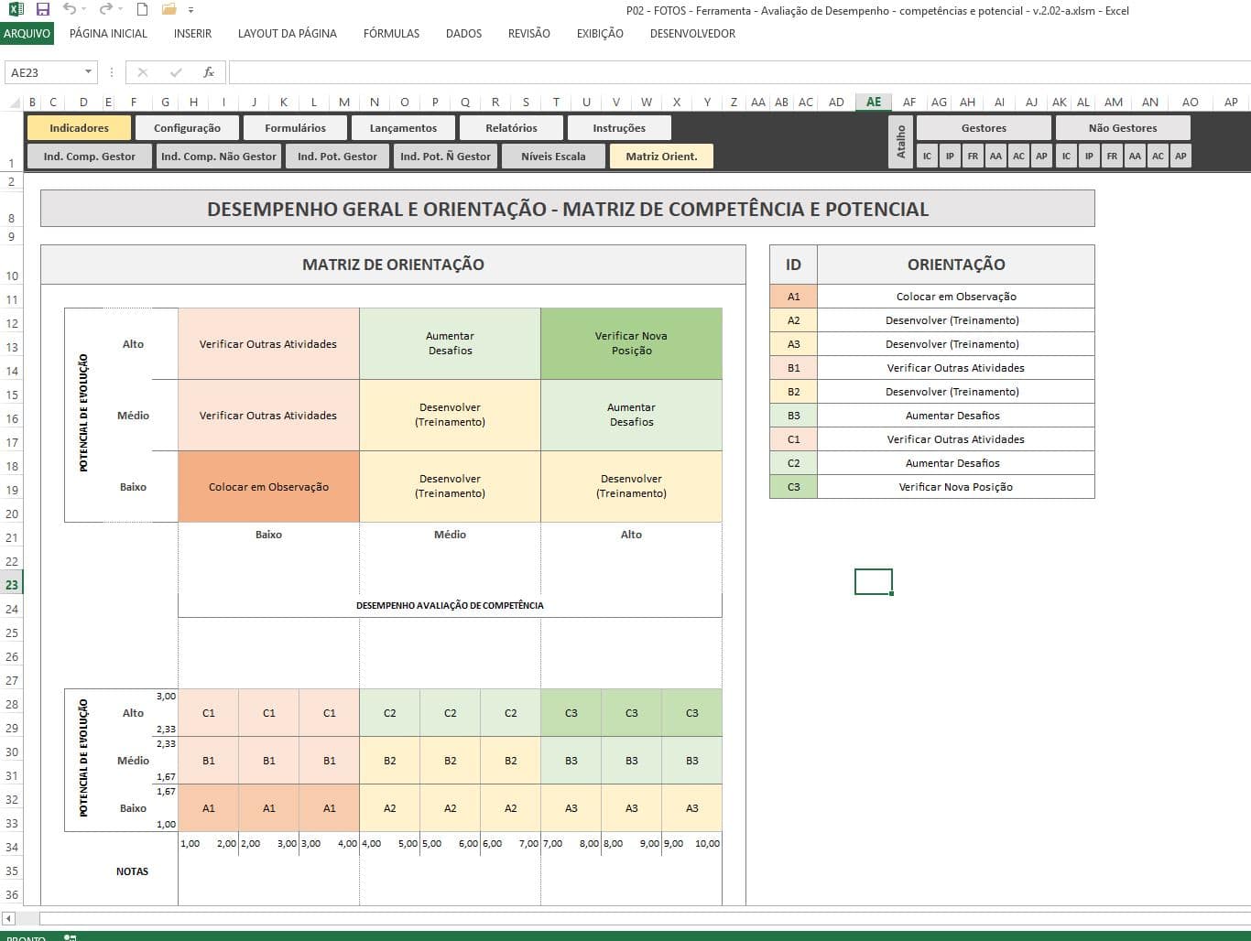Select column header AE
The width and height of the screenshot is (1251, 941).
tap(874, 102)
